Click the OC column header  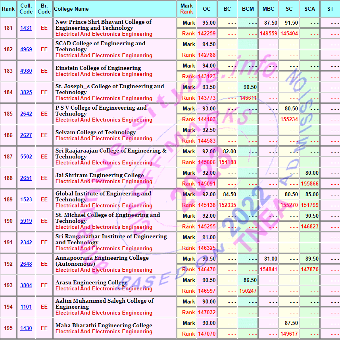point(207,9)
